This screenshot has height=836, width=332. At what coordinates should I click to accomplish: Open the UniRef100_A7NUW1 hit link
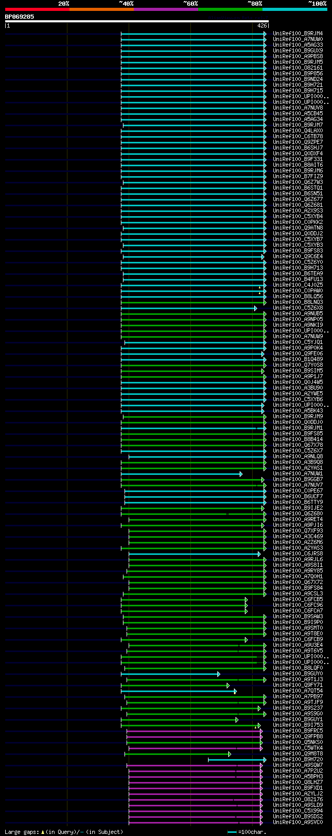(298, 473)
